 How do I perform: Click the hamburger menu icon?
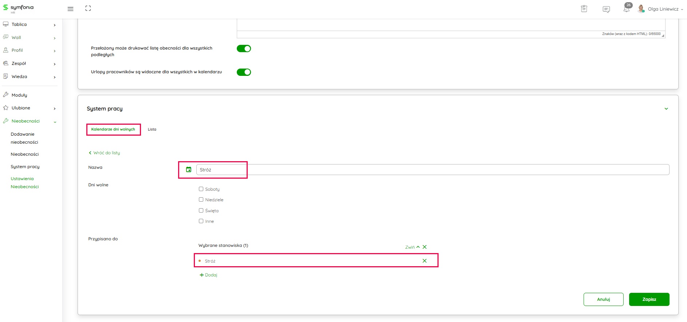(x=70, y=9)
